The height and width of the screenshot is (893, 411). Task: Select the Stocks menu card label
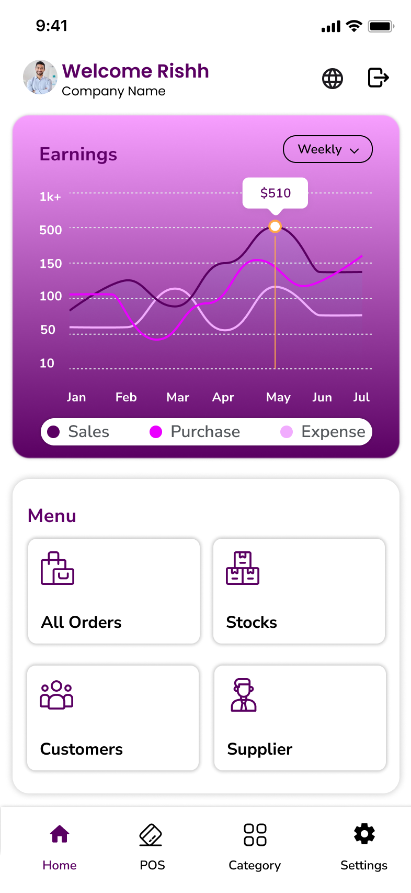pos(252,623)
